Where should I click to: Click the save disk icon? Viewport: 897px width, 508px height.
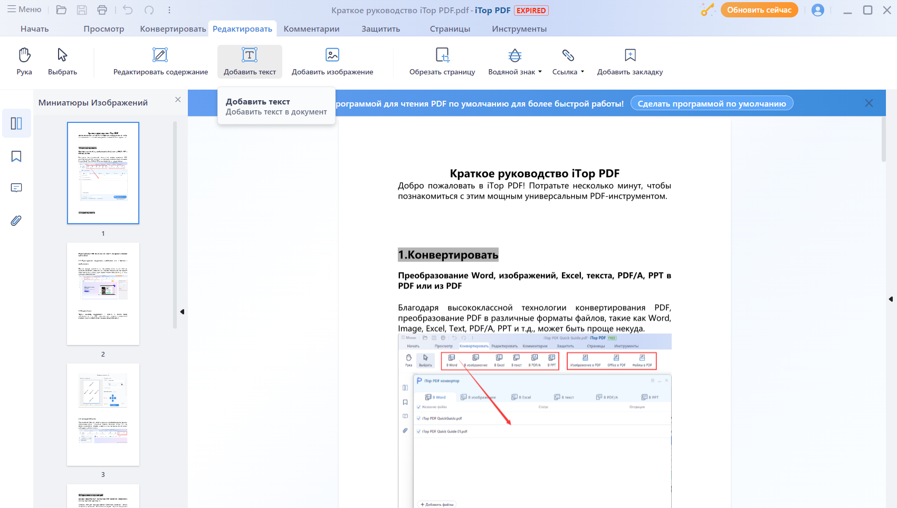pos(82,10)
